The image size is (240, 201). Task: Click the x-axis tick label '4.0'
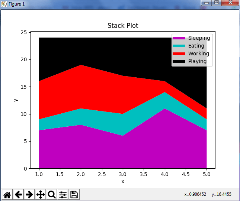(165, 174)
